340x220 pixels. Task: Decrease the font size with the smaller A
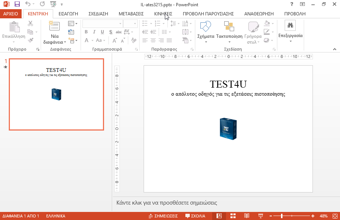[123, 41]
